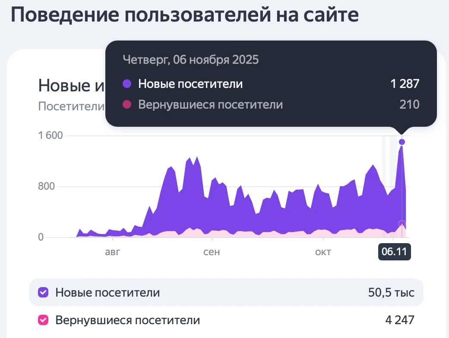Click the сен month label on axis

pyautogui.click(x=212, y=252)
